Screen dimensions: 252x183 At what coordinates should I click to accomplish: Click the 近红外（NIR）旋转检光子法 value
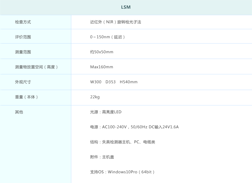(115, 22)
